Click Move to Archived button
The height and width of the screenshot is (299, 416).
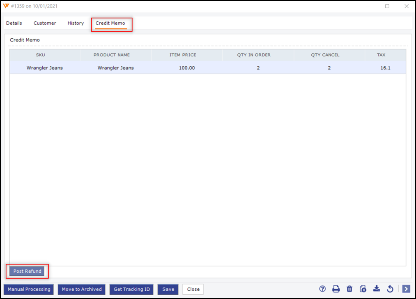click(x=82, y=289)
